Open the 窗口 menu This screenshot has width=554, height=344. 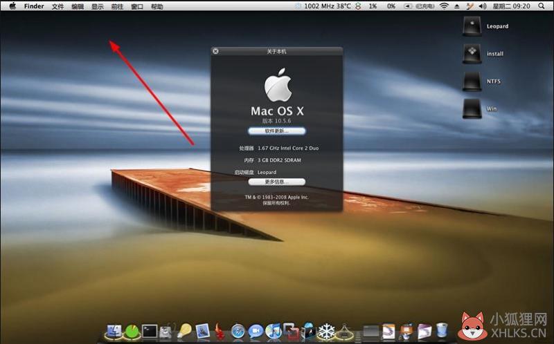pyautogui.click(x=136, y=6)
